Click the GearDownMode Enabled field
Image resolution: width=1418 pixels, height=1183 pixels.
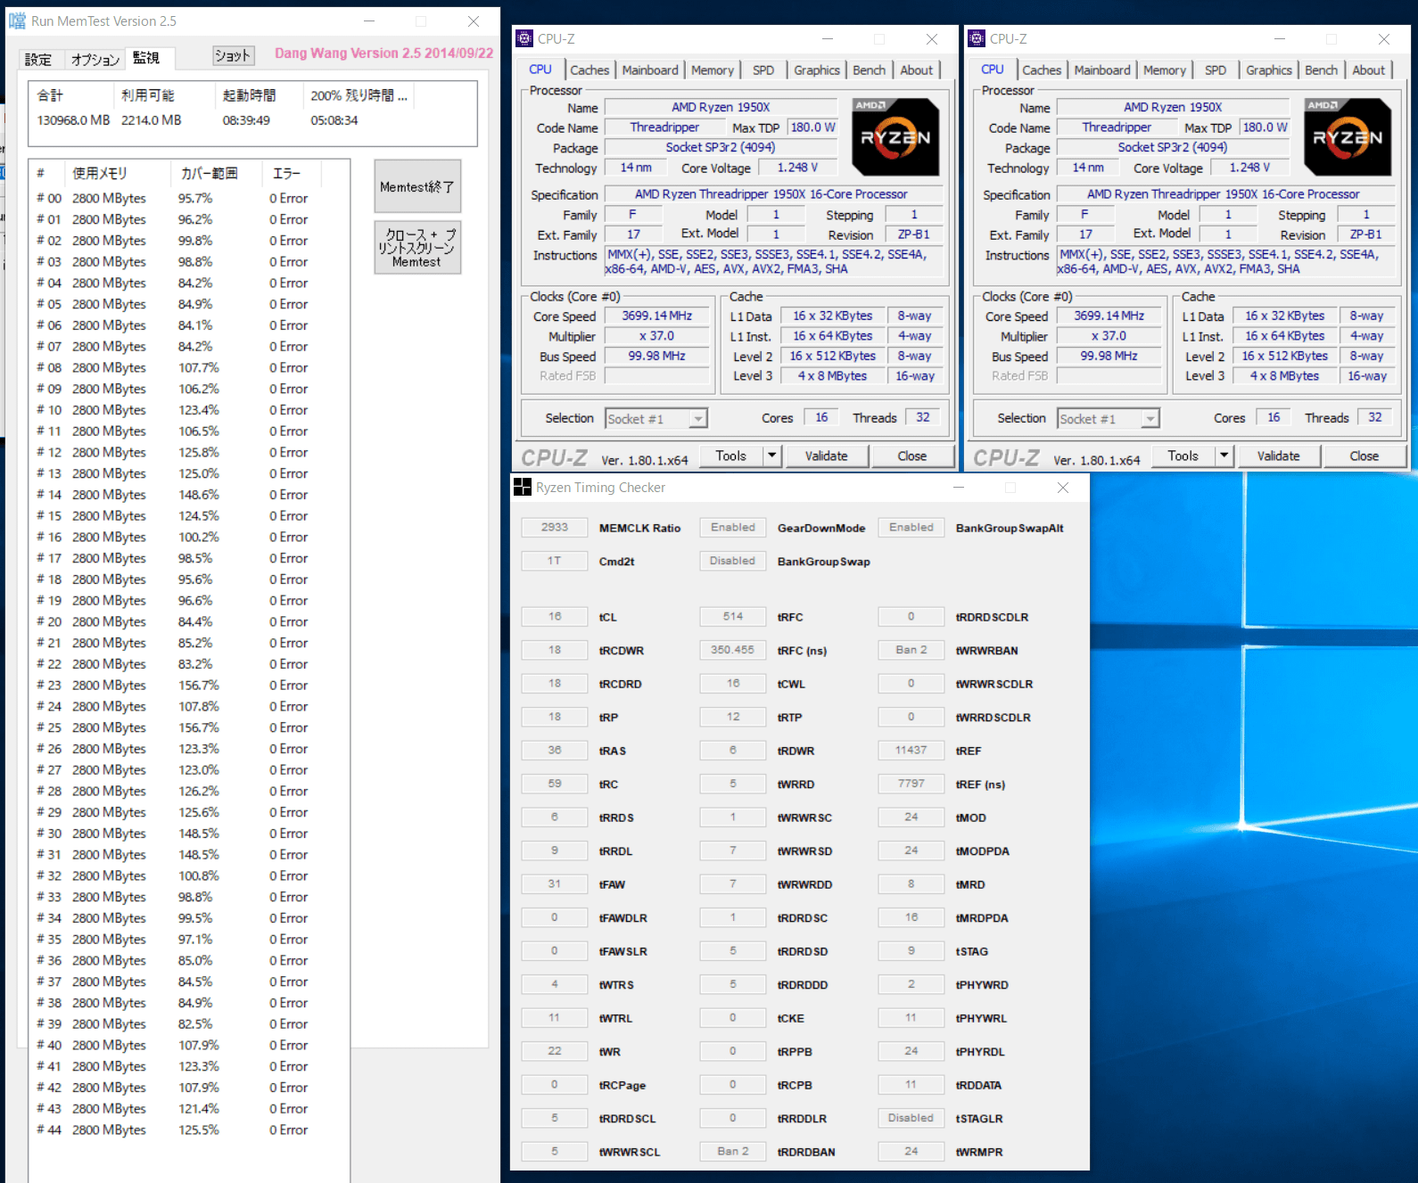point(733,527)
